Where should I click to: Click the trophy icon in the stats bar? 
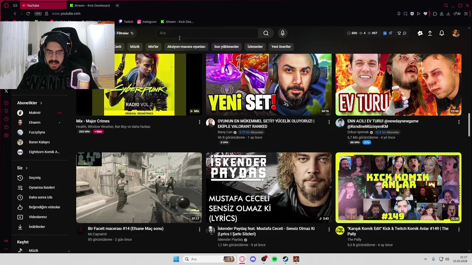(399, 33)
